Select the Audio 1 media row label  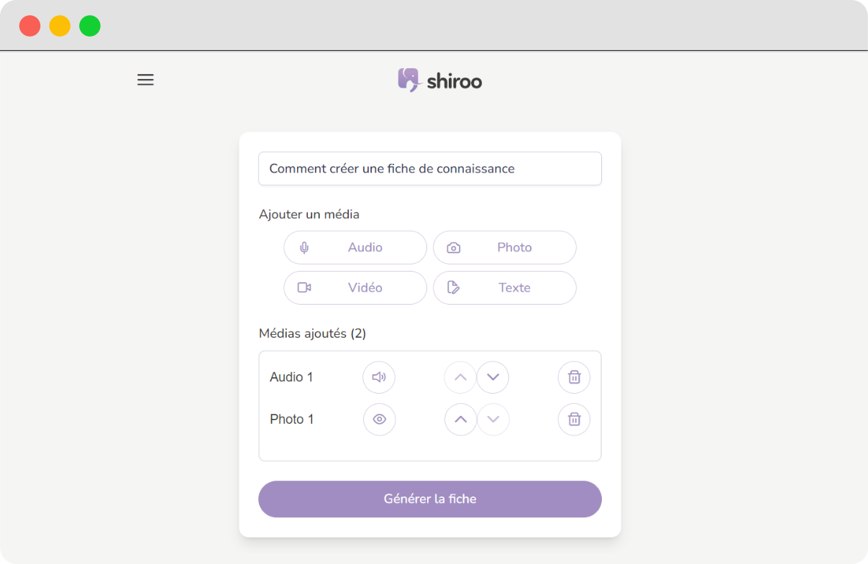coord(291,377)
